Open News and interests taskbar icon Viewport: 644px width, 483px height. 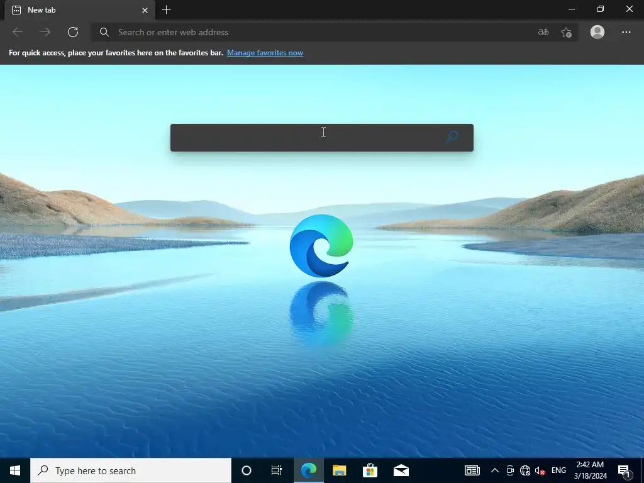(472, 470)
